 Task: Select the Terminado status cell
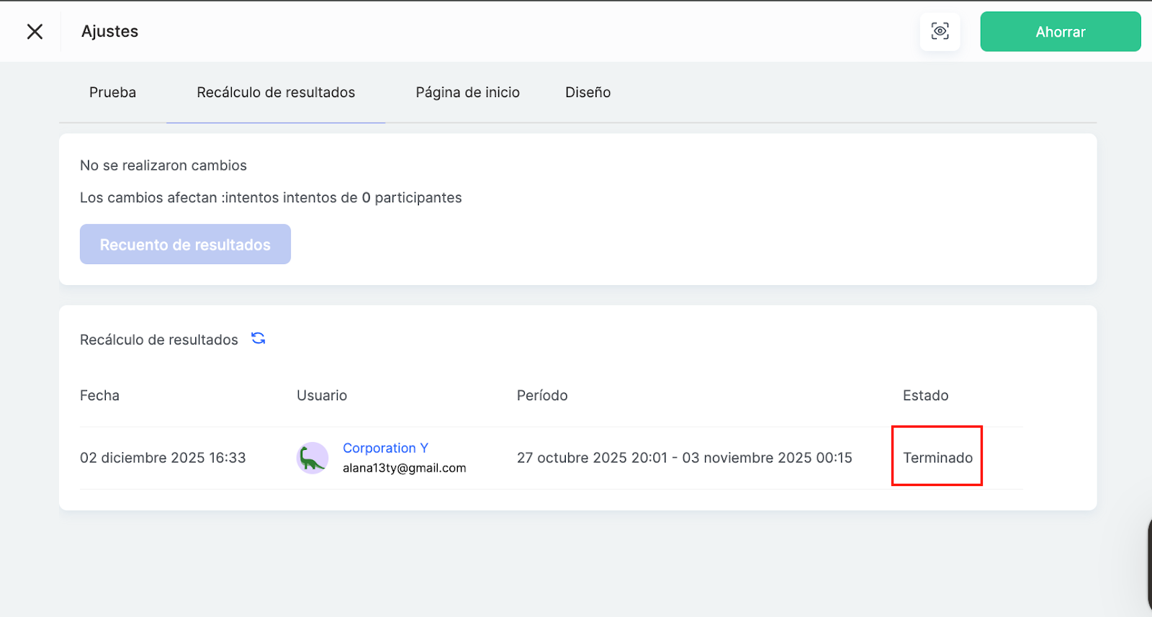tap(937, 458)
